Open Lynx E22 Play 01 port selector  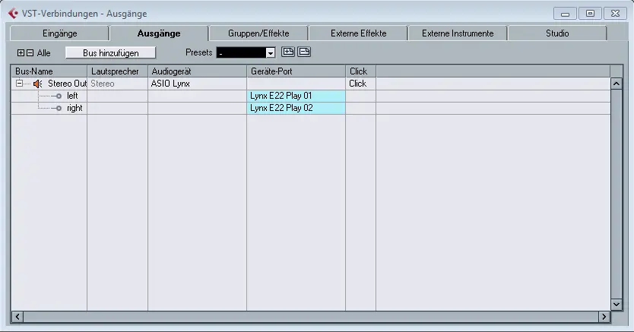[296, 96]
